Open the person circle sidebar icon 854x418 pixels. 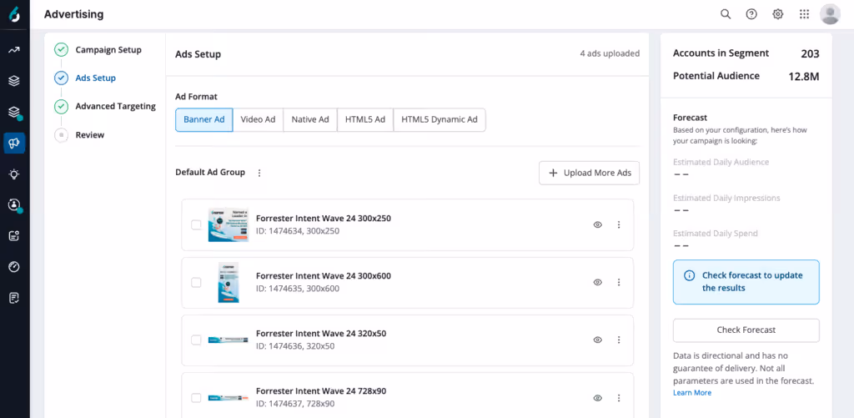[x=15, y=205]
